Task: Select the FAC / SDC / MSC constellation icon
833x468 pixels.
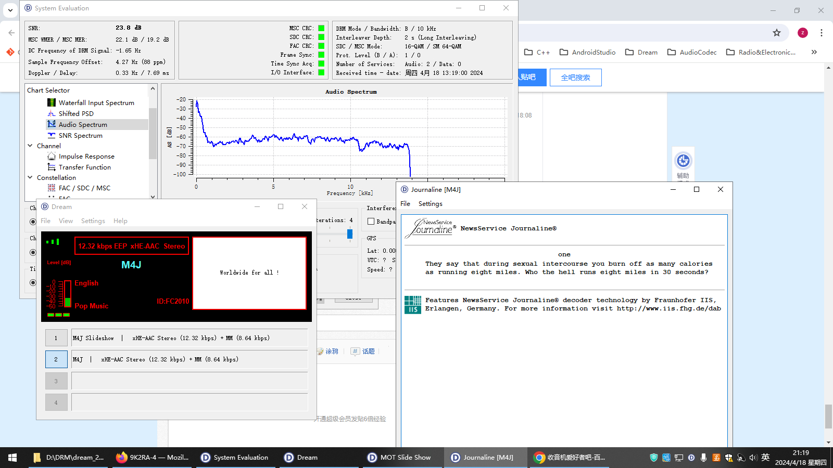Action: 52,188
